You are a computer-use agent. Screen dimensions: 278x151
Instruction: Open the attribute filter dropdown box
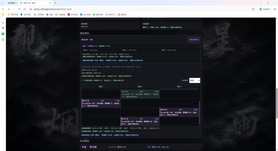coord(195,81)
